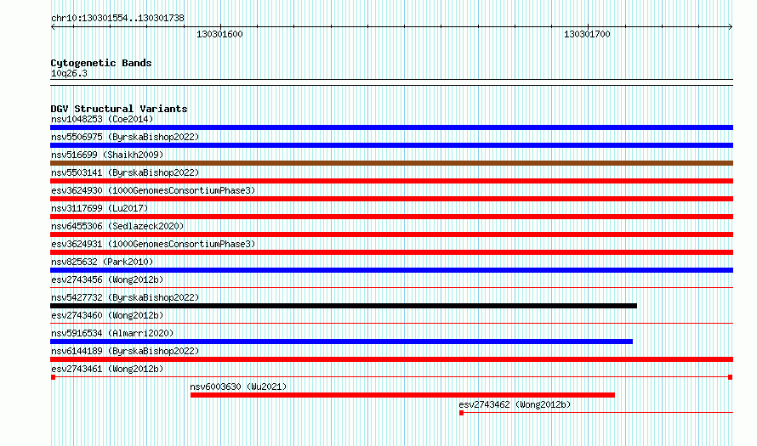The height and width of the screenshot is (446, 757).
Task: Click the red bar for esv3624930
Action: (x=391, y=199)
